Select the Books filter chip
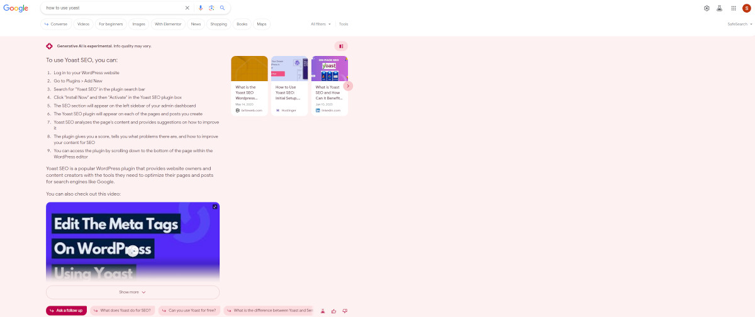The height and width of the screenshot is (317, 755). [x=242, y=24]
